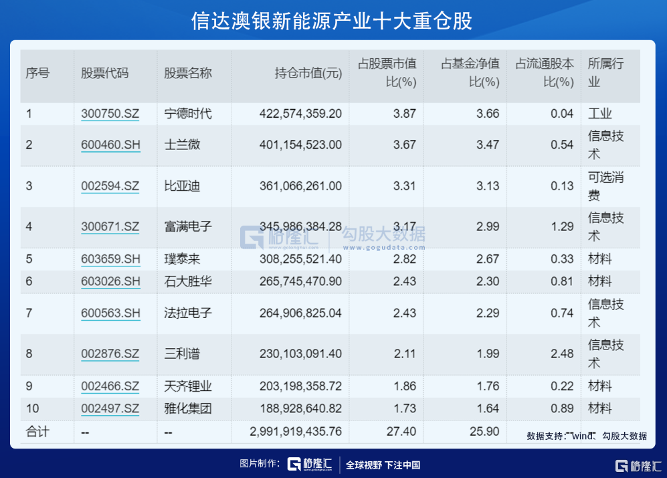Screen dimensions: 667x478
Task: Select the slogan 全球视野 下注中国
Action: 383,465
